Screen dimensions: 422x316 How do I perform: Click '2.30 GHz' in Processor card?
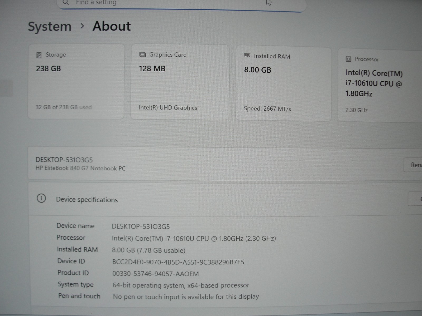click(x=357, y=110)
